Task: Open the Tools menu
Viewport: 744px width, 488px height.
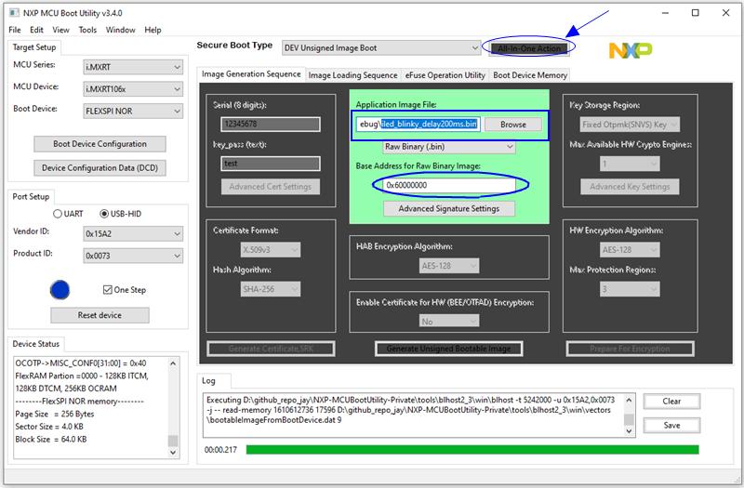Action: [x=87, y=30]
